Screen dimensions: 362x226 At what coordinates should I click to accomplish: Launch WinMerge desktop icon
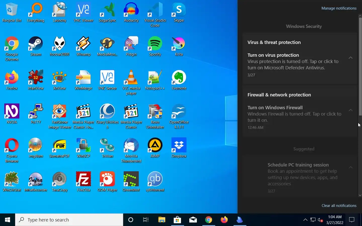pos(83,80)
